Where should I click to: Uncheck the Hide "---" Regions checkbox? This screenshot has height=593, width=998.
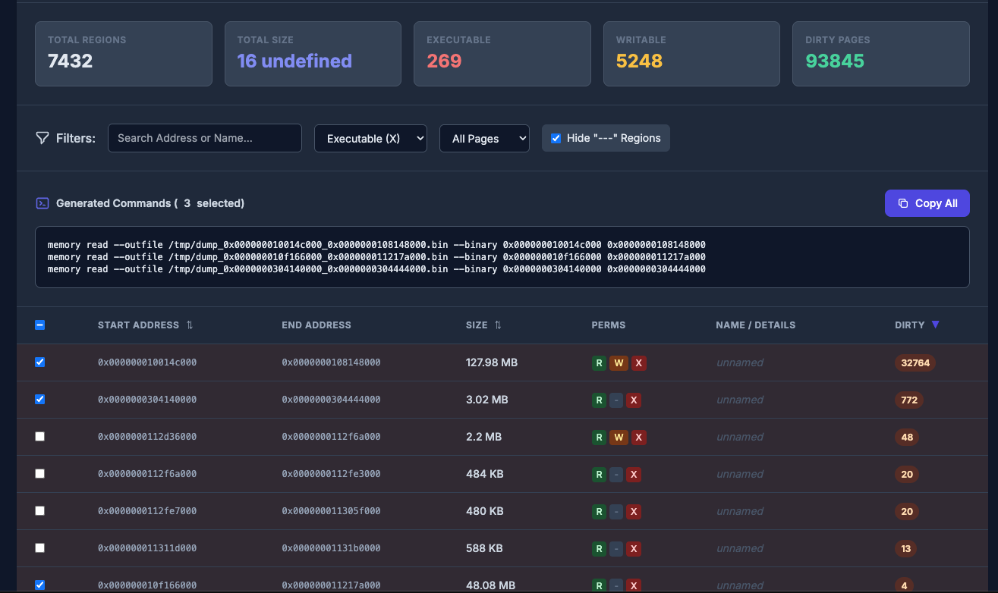coord(556,138)
